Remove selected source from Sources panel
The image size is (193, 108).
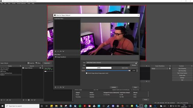tap(26, 100)
